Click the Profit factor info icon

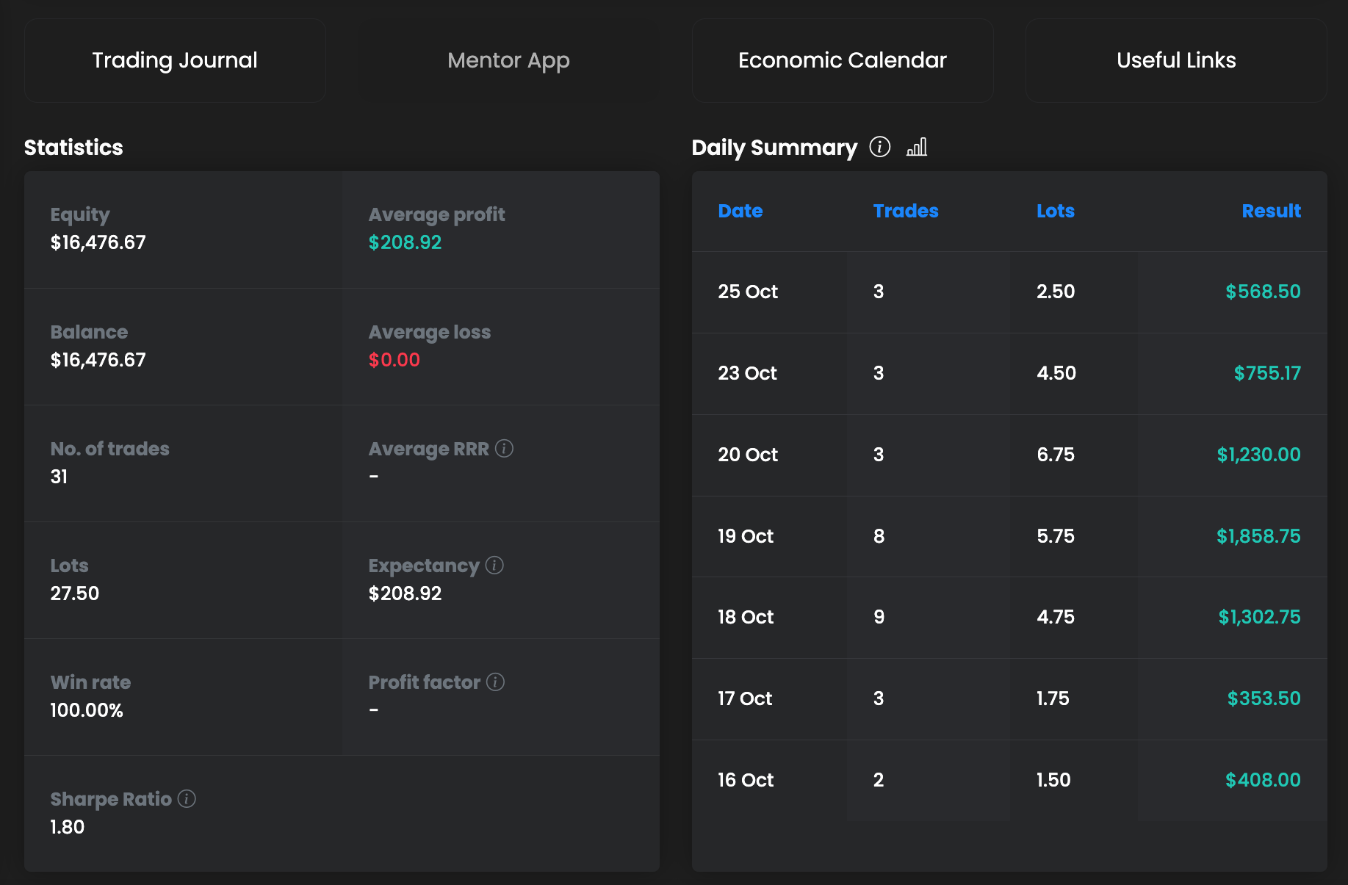click(x=496, y=682)
